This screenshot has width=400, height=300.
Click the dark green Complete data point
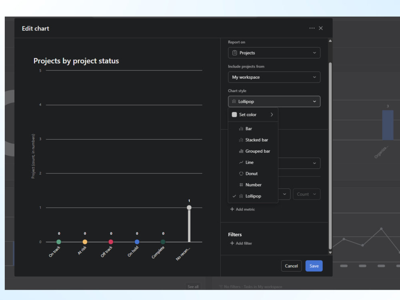(x=163, y=242)
